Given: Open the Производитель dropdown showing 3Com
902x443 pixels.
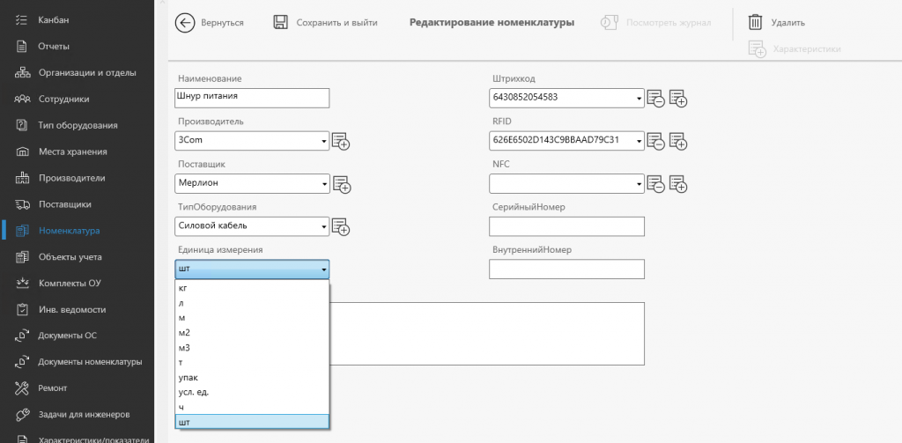Looking at the screenshot, I should 252,140.
